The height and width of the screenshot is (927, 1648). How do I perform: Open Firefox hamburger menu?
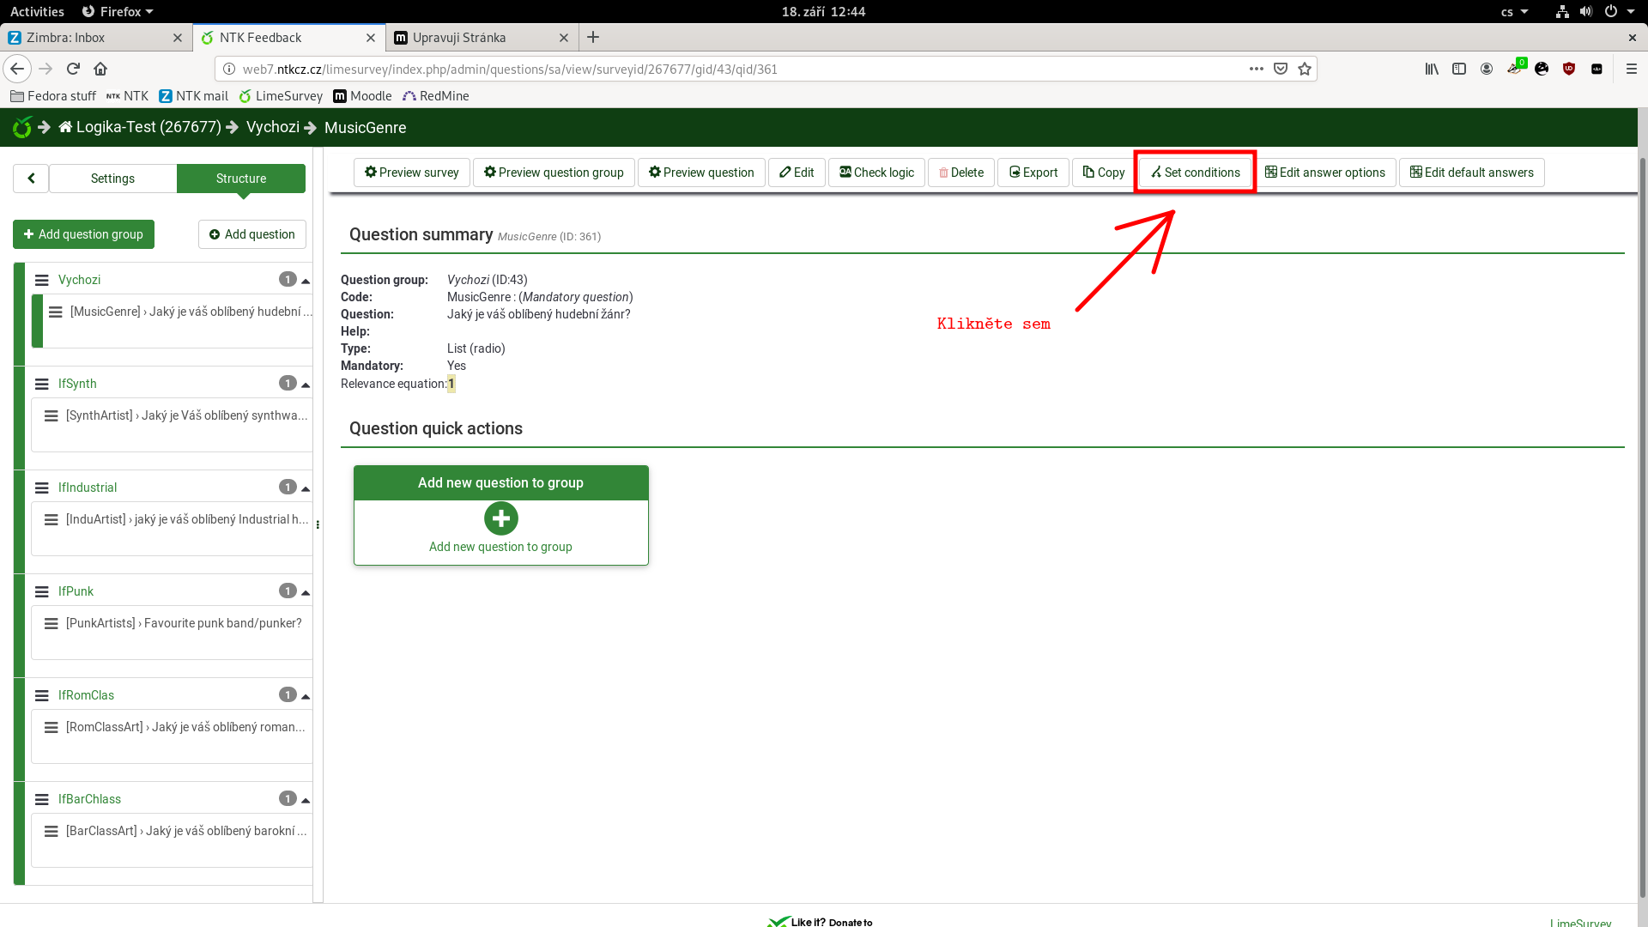[1631, 69]
